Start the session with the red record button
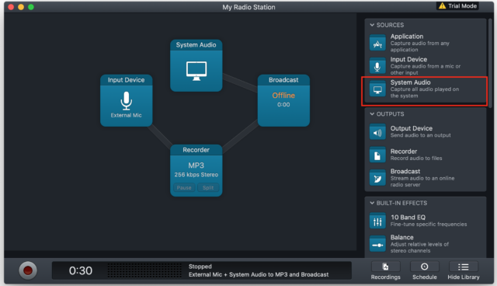Screen dimensions: 497x286 (x=28, y=270)
